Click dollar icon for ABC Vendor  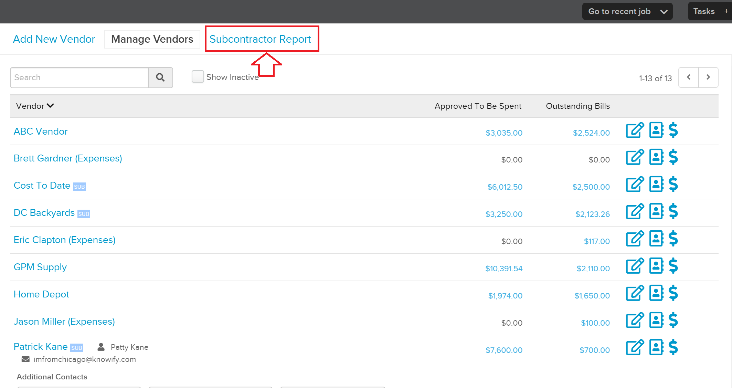(x=673, y=130)
